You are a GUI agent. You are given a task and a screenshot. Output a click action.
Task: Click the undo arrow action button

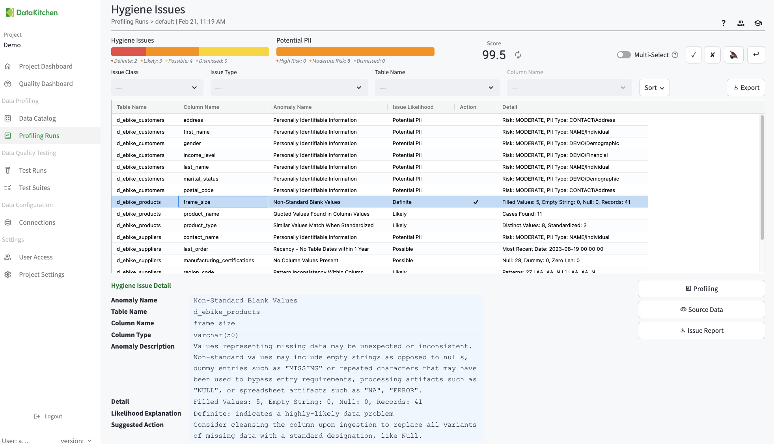click(x=755, y=55)
